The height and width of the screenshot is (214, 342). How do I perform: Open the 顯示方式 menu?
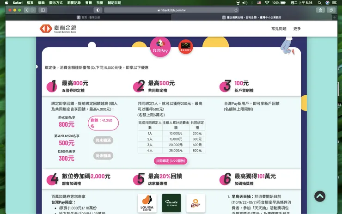(x=56, y=3)
